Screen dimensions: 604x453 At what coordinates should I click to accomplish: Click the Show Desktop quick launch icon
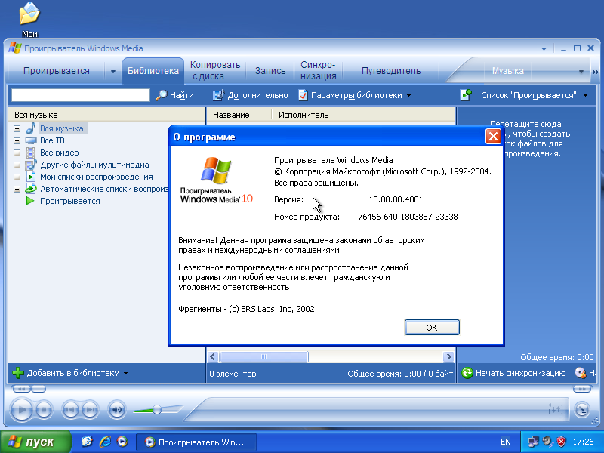click(x=87, y=442)
